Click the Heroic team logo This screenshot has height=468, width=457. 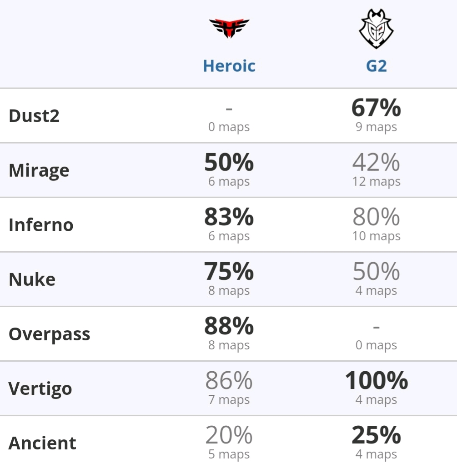pyautogui.click(x=229, y=28)
